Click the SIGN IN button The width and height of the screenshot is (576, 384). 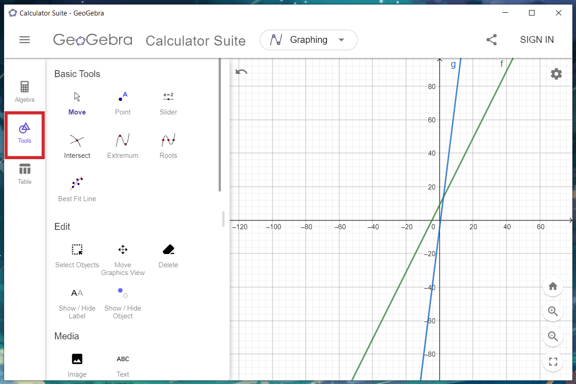(537, 40)
